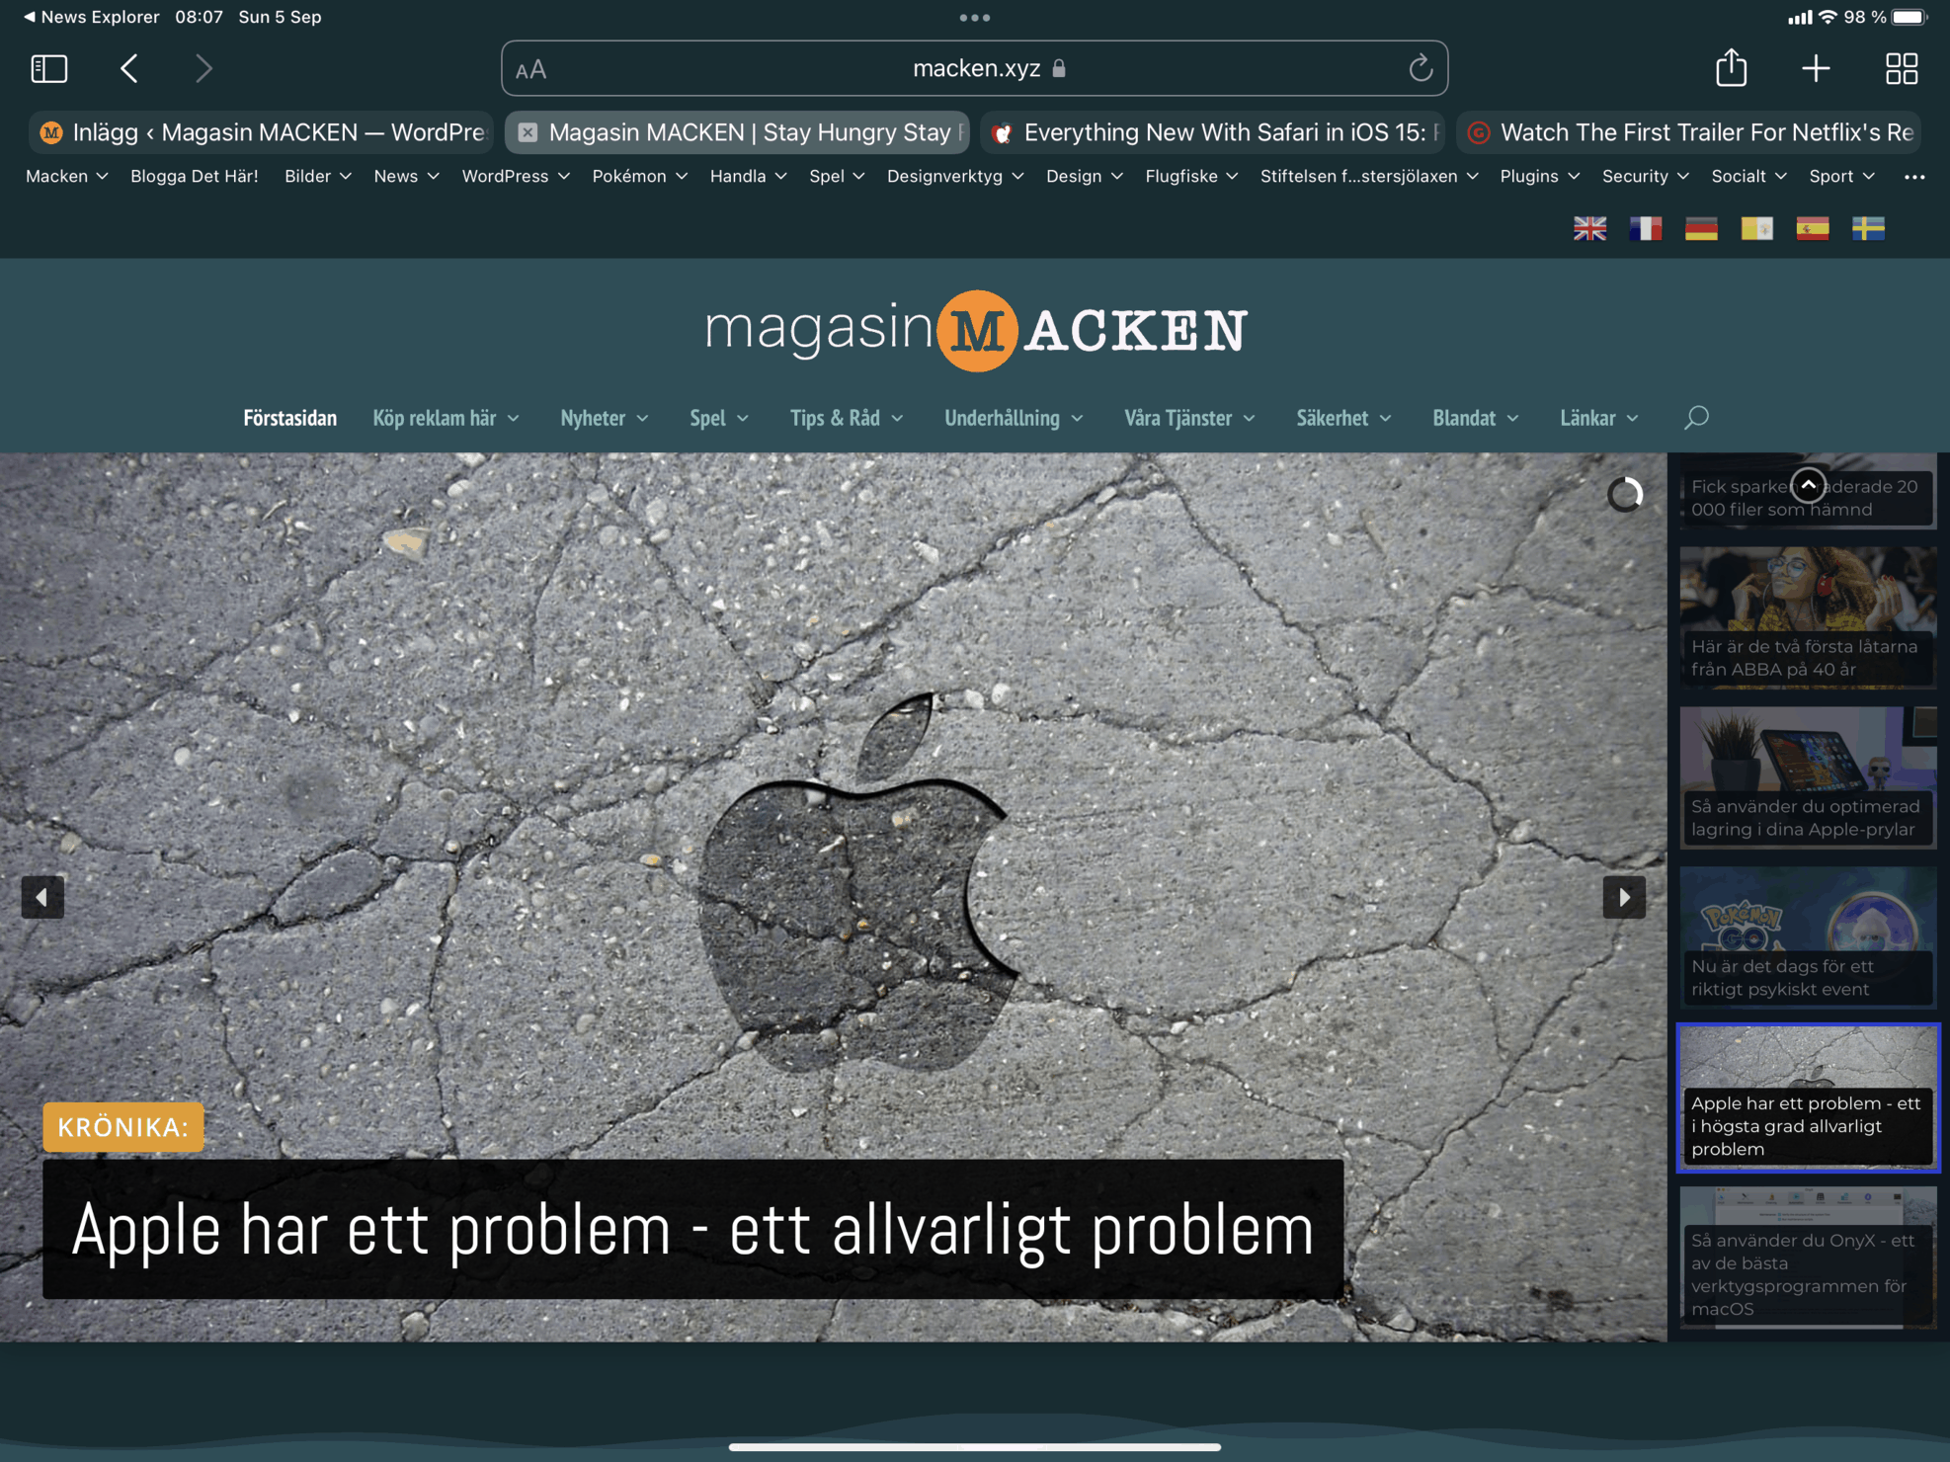The width and height of the screenshot is (1950, 1462).
Task: Tap the macken.xyz address field
Action: [x=975, y=68]
